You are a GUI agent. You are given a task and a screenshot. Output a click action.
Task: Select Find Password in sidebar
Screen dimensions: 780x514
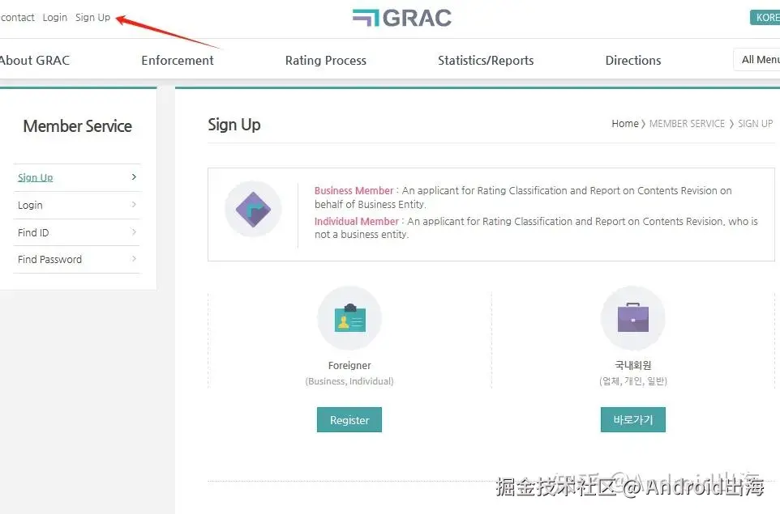[x=49, y=259]
